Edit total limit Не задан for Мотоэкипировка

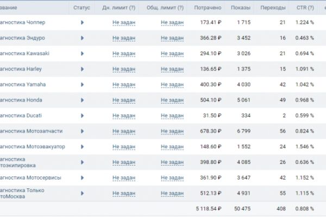(x=172, y=162)
